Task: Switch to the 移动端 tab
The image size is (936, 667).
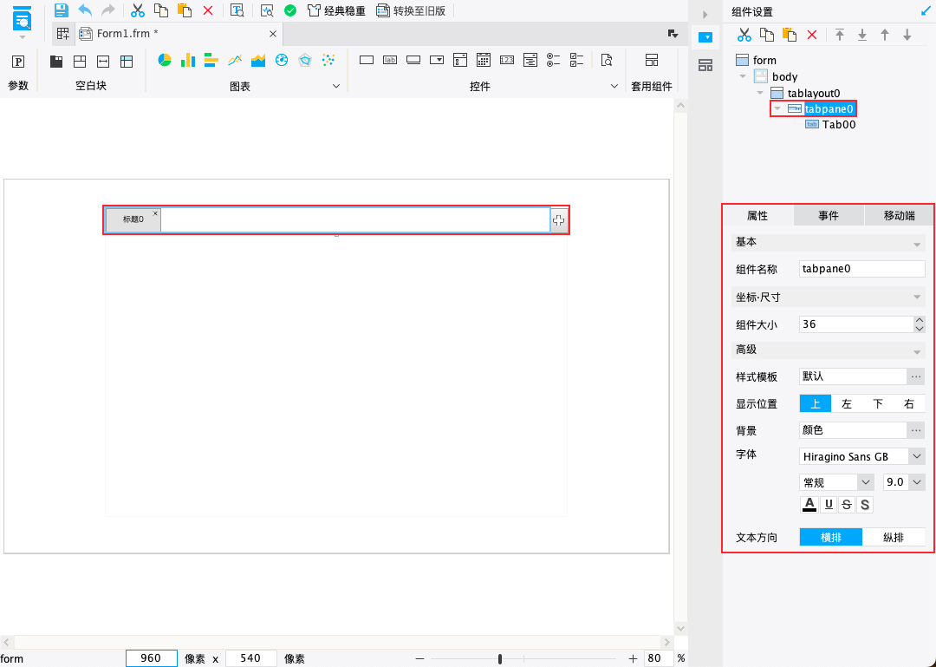Action: 899,216
